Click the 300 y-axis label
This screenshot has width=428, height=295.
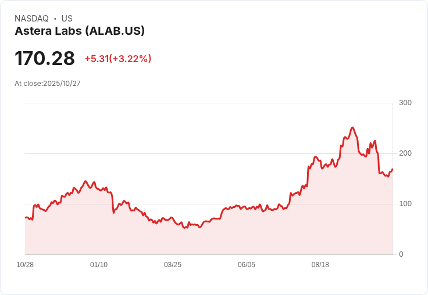pyautogui.click(x=405, y=103)
